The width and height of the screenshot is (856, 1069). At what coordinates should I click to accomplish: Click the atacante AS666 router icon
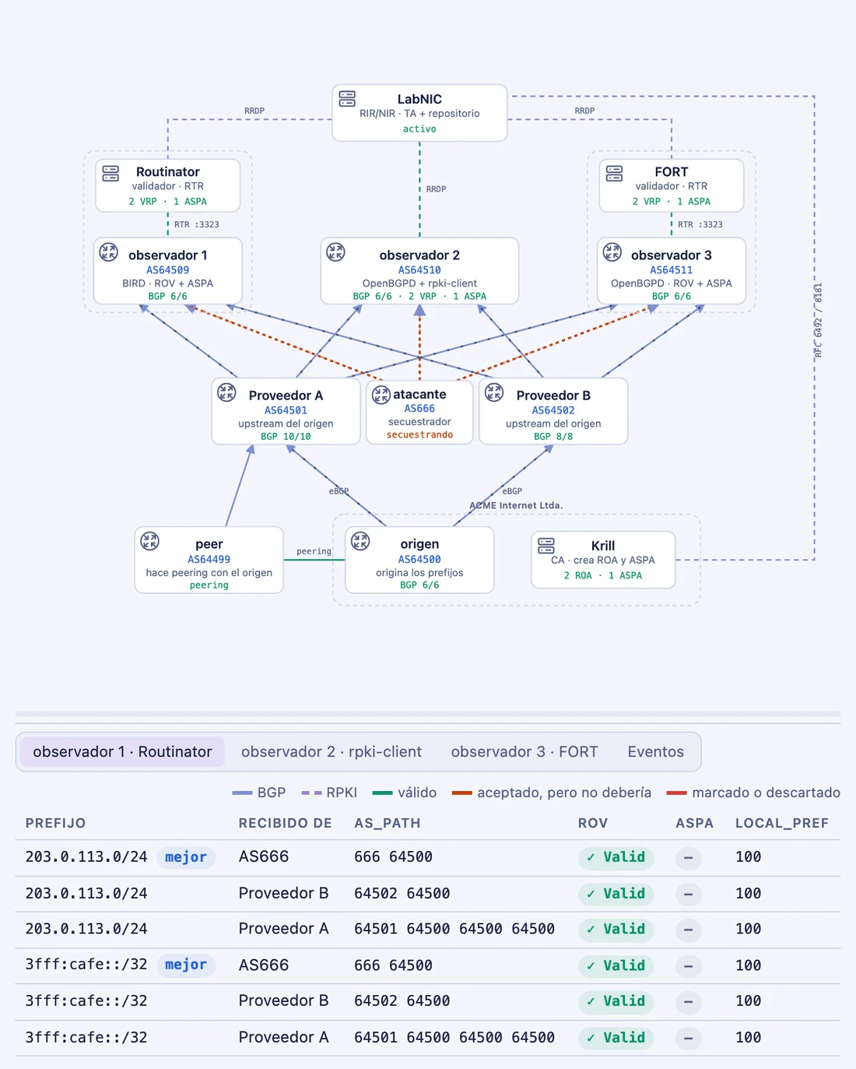tap(381, 395)
